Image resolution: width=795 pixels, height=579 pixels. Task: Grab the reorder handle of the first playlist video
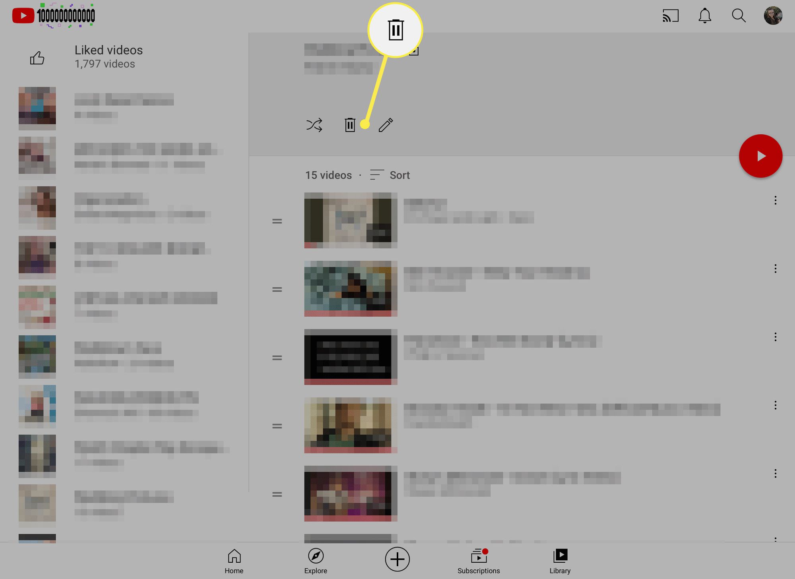coord(277,221)
